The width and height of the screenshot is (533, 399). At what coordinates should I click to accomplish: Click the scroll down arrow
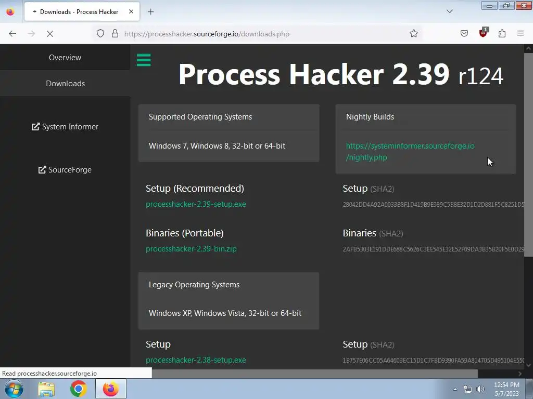[528, 365]
